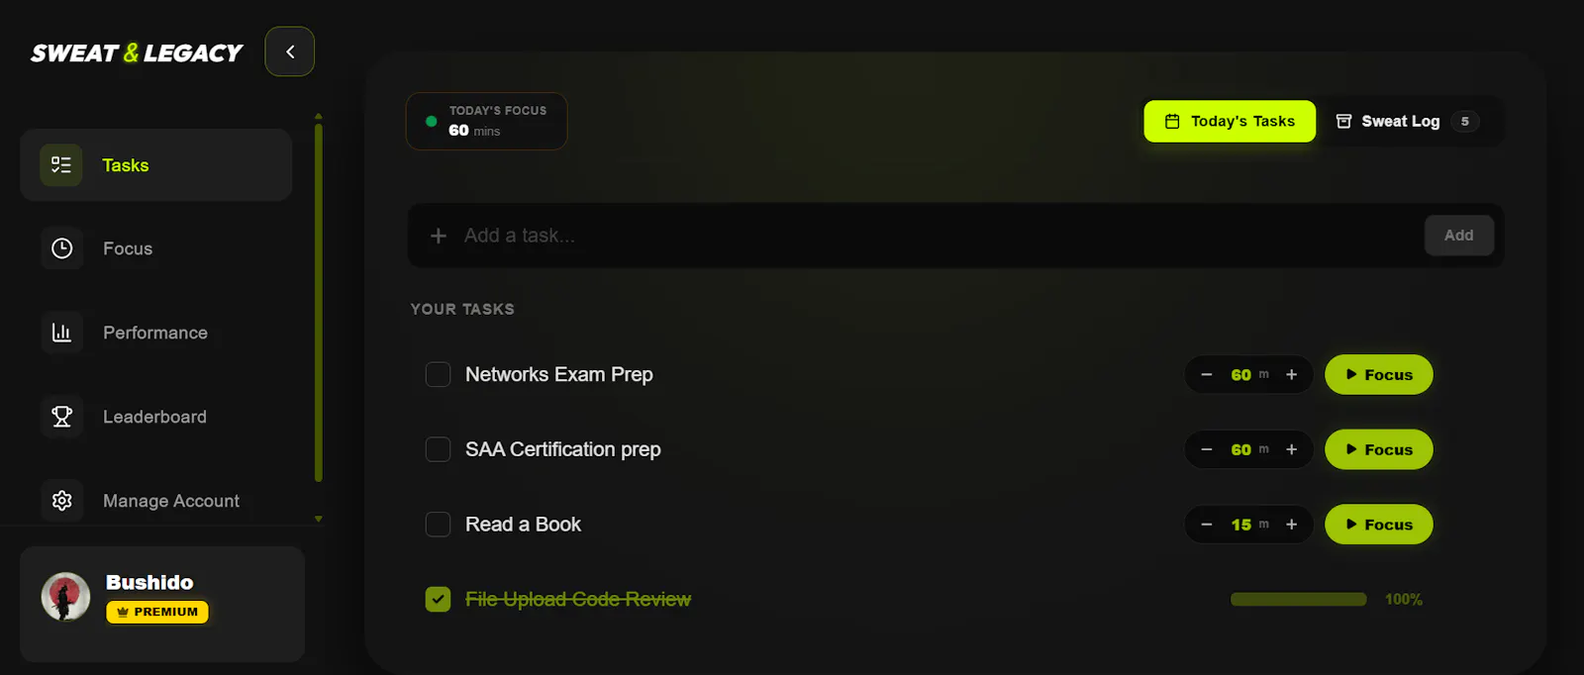The width and height of the screenshot is (1584, 675).
Task: Click the Tasks checklist icon in sidebar
Action: tap(61, 165)
